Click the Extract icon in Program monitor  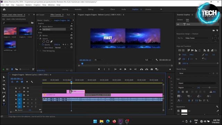(147, 69)
